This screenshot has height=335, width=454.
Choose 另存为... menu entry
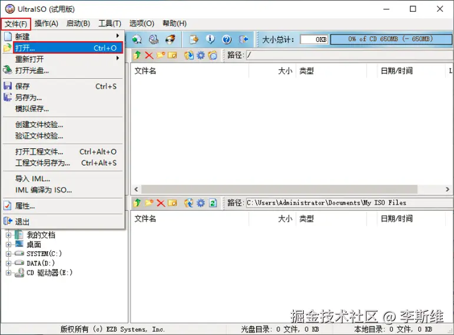[x=63, y=98]
